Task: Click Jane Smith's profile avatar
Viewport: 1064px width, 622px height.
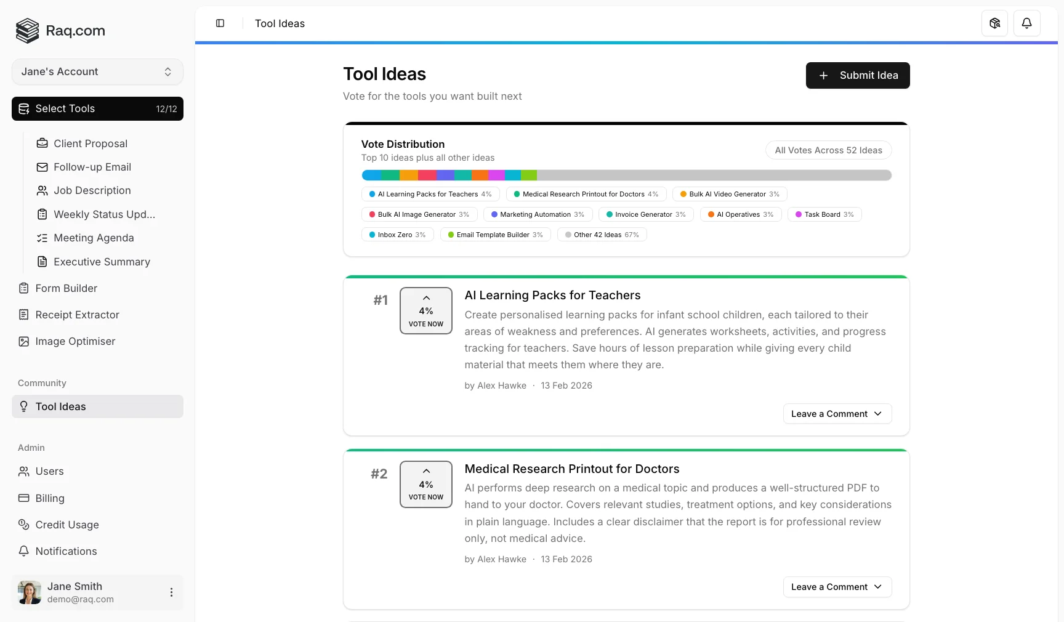Action: point(30,592)
